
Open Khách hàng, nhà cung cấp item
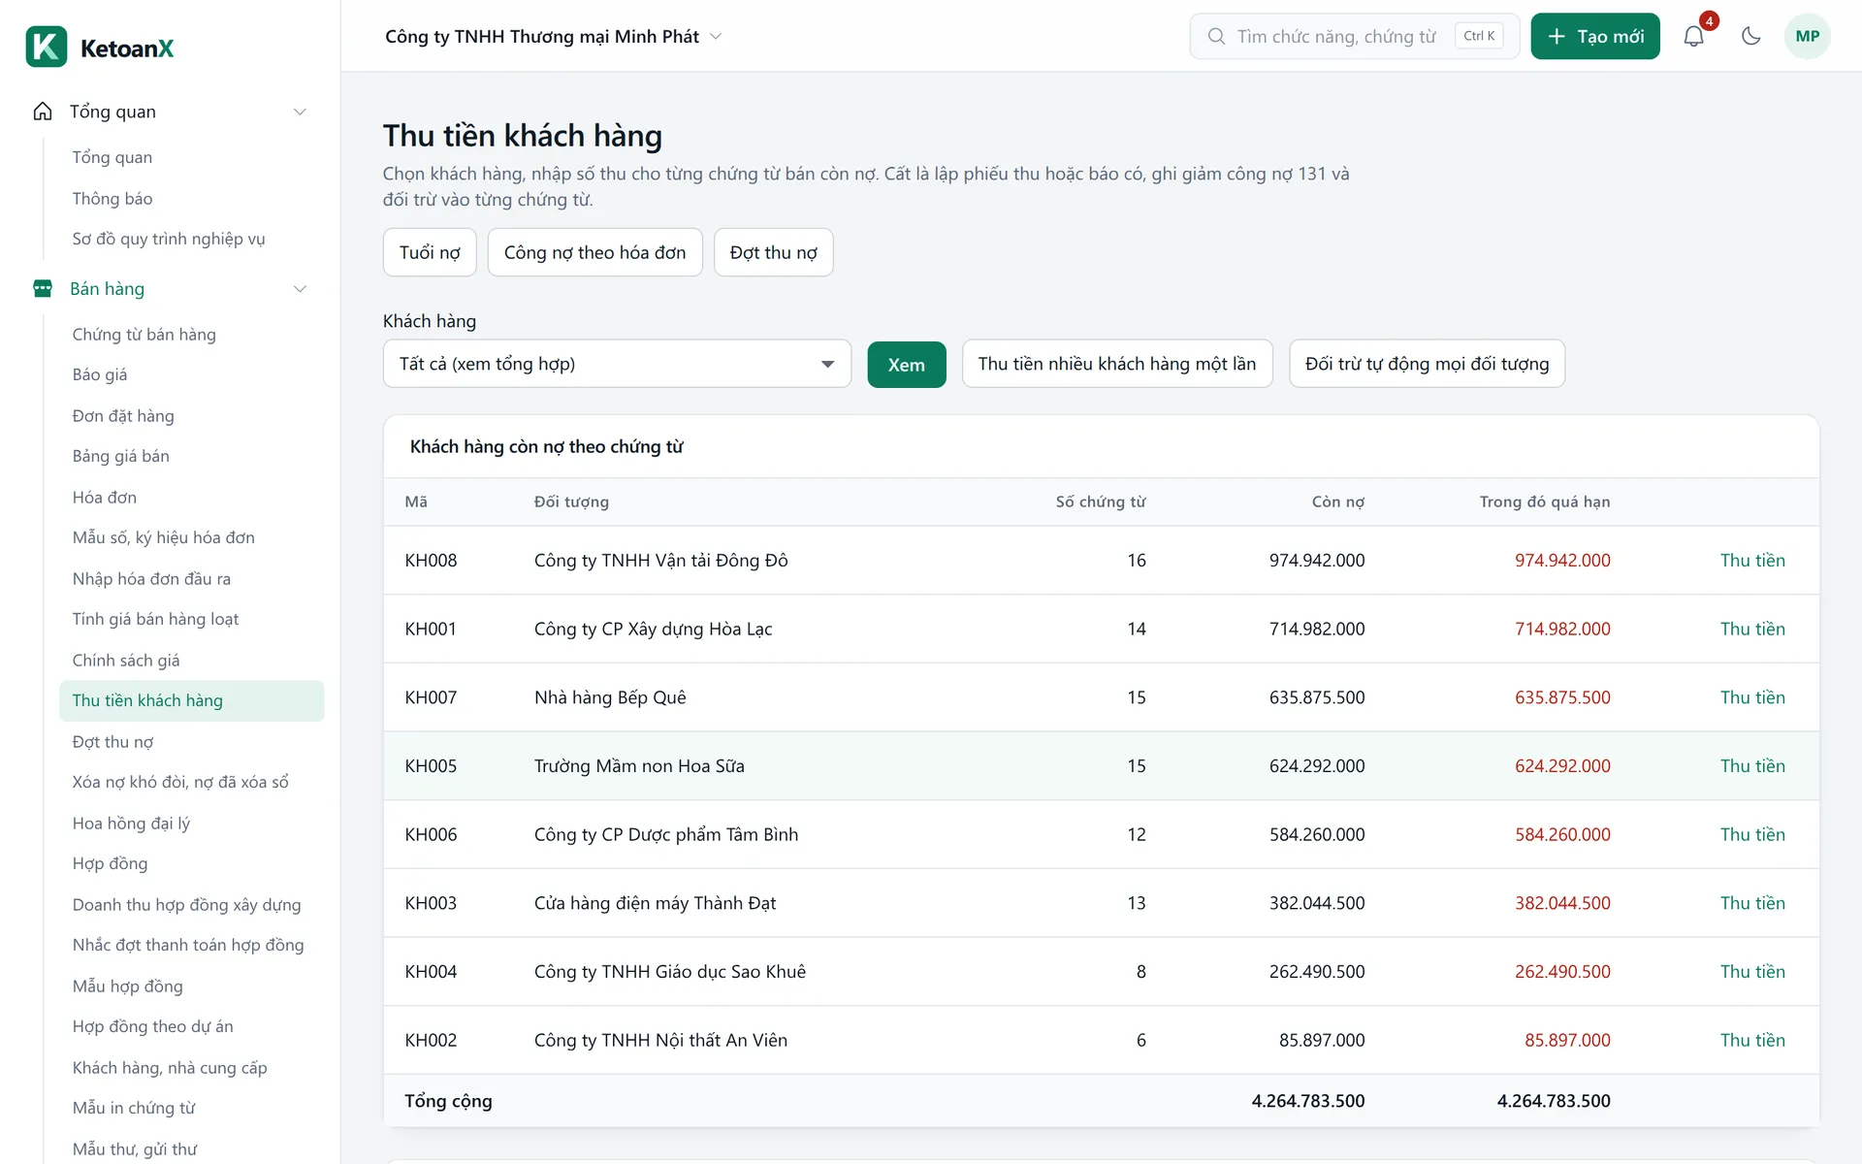[170, 1068]
